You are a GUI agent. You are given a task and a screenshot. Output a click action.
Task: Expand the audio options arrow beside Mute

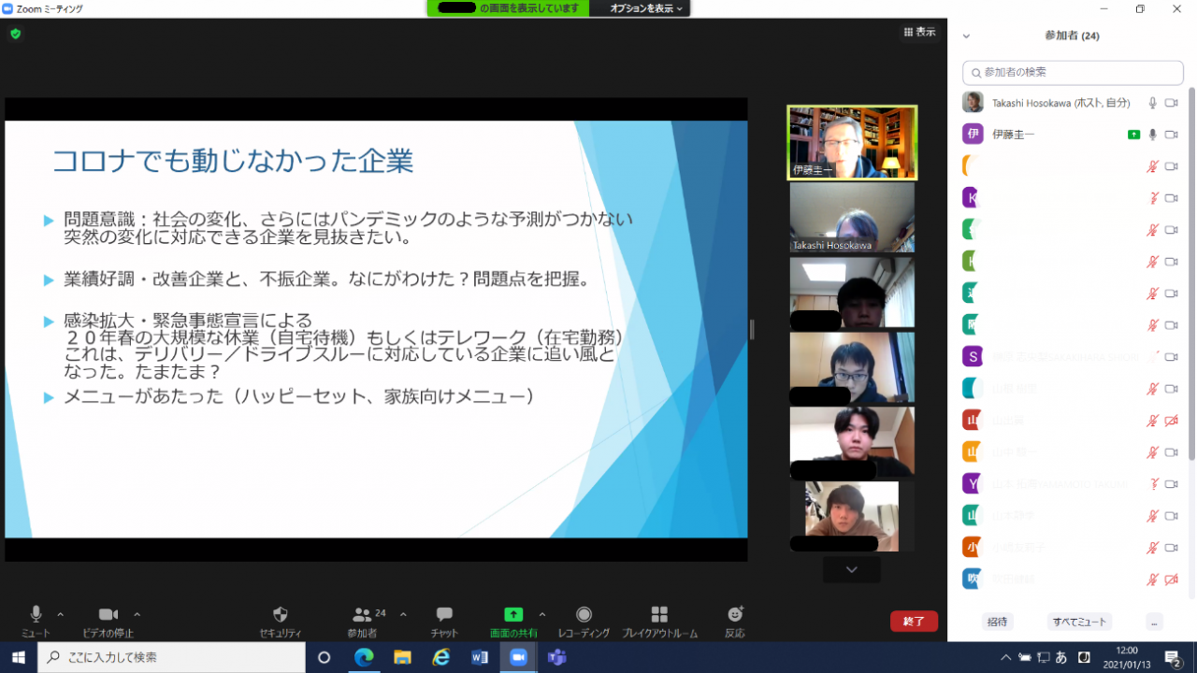click(x=61, y=614)
